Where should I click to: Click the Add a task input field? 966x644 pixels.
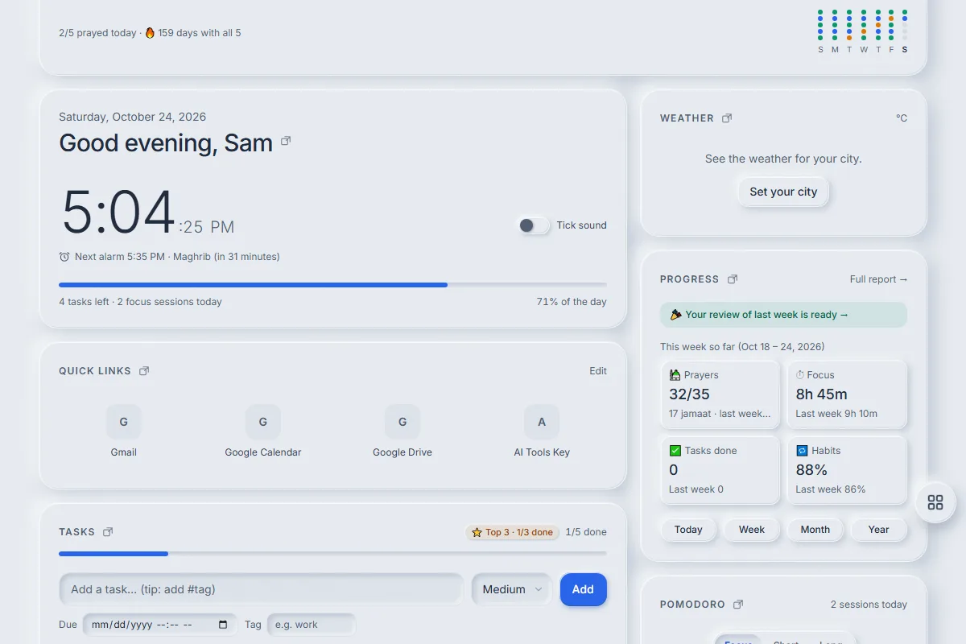[x=261, y=589]
